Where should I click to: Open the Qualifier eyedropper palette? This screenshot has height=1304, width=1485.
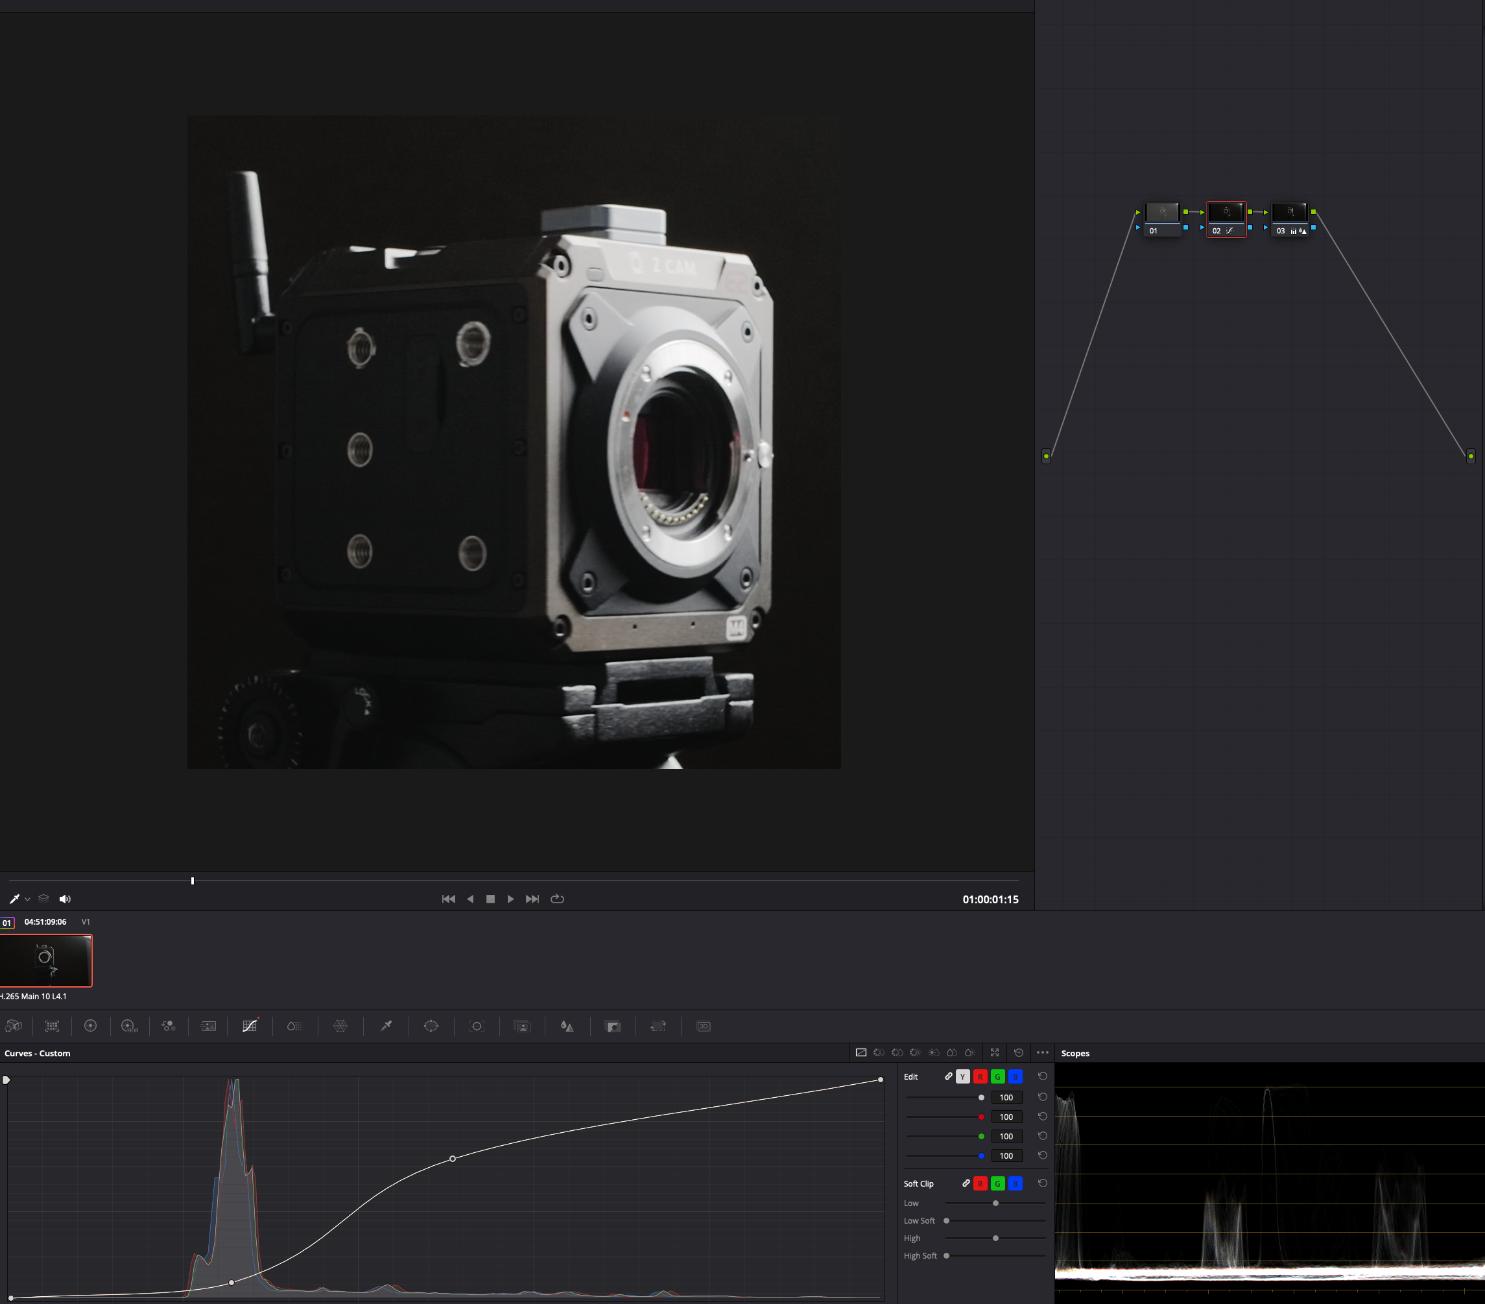pyautogui.click(x=386, y=1026)
